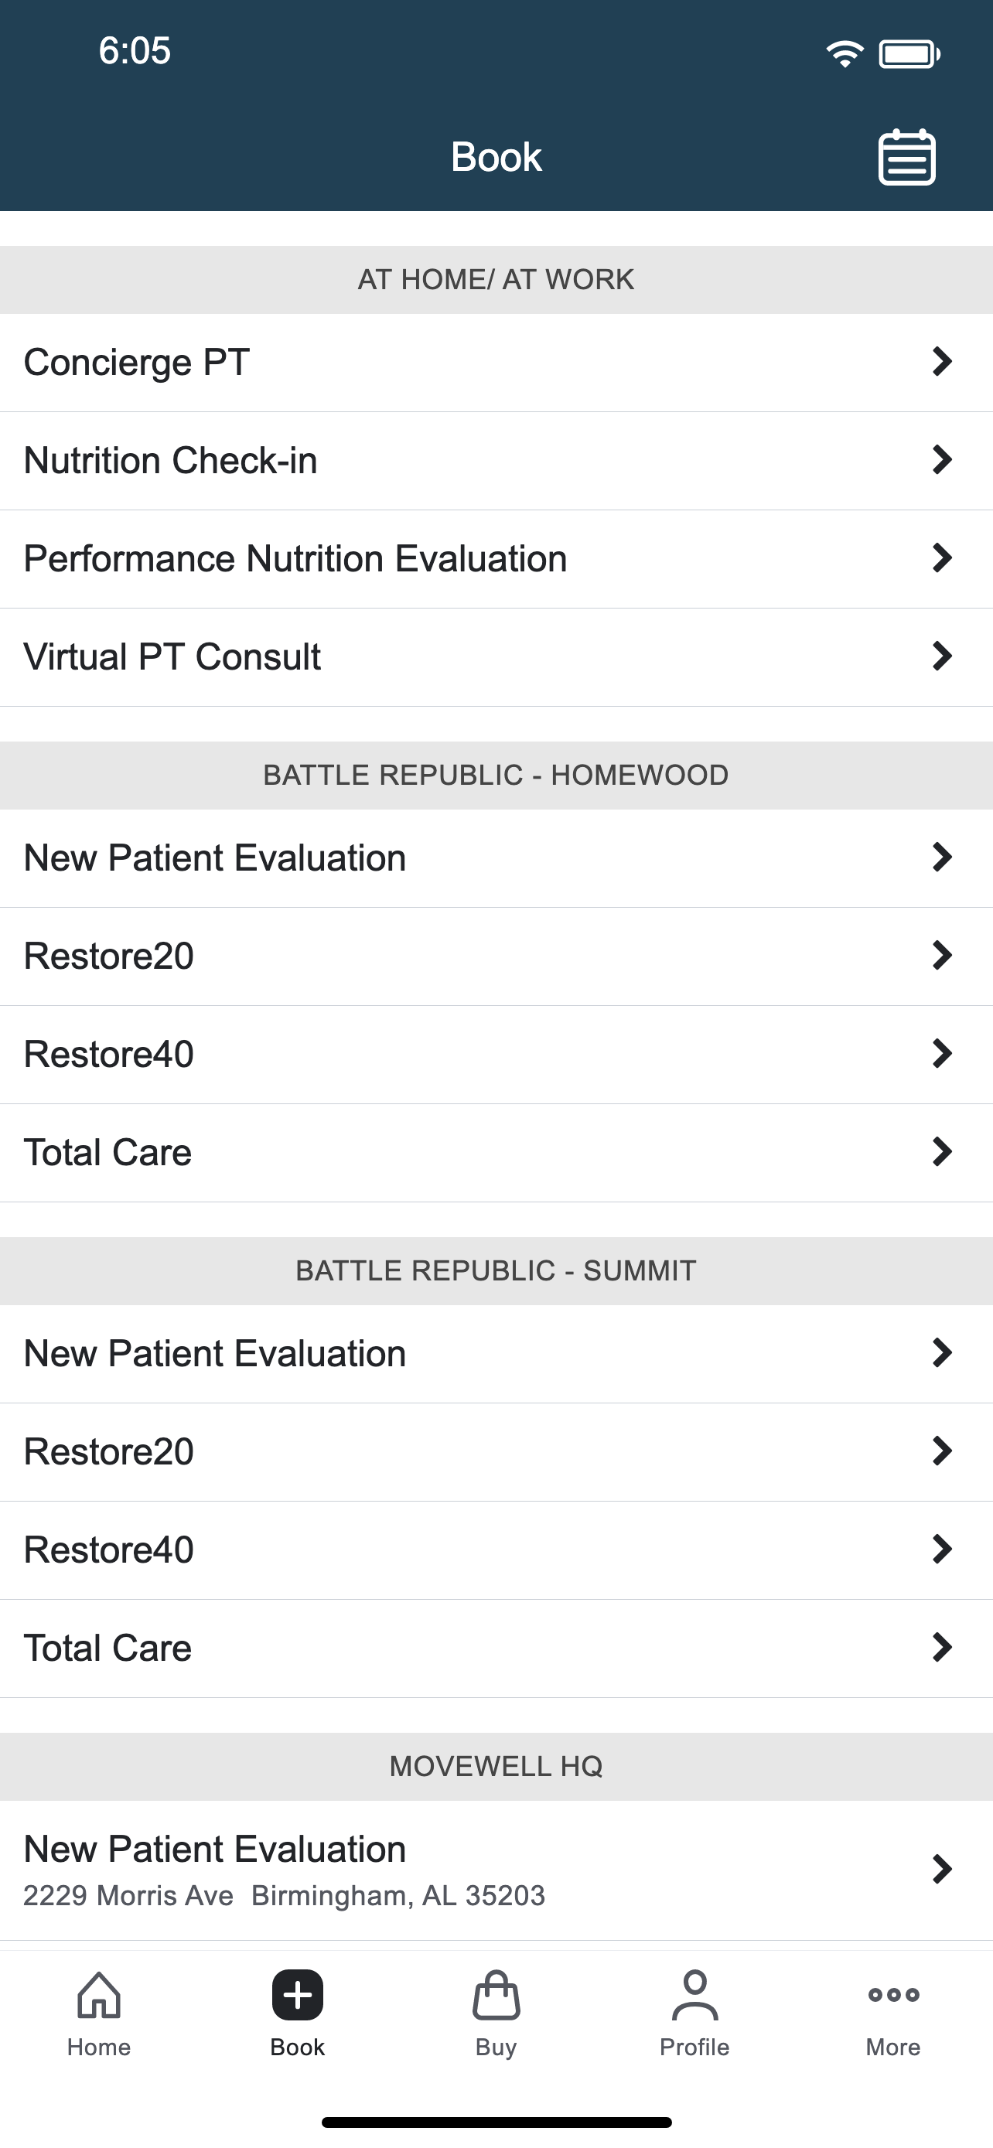Tap the Wi-Fi status icon
993x2148 pixels.
[x=845, y=54]
